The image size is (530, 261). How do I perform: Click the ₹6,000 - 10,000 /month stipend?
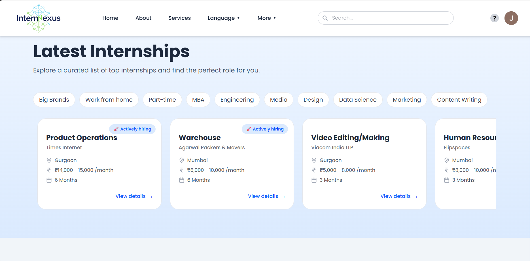[216, 170]
